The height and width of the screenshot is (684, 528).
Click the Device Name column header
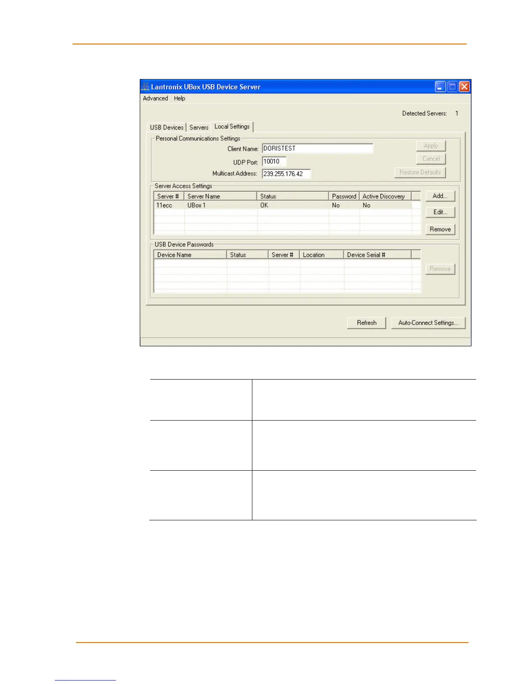[x=190, y=255]
